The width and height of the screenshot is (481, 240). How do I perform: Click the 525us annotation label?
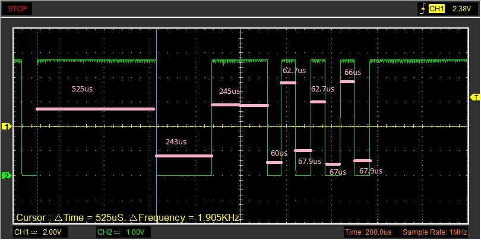click(82, 89)
